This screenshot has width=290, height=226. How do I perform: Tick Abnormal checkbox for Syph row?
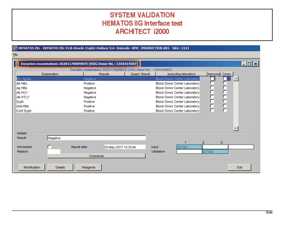(212, 102)
